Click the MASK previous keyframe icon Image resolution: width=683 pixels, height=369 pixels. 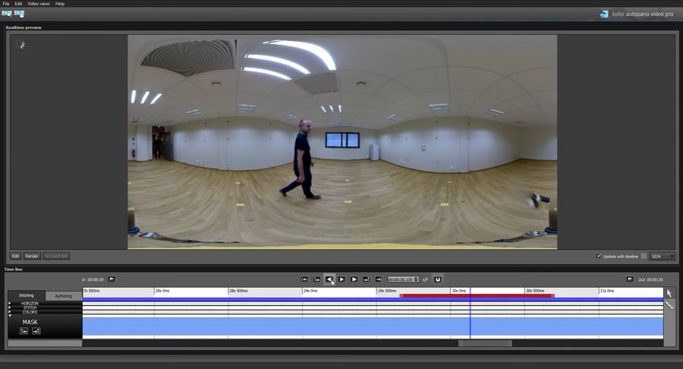24,331
